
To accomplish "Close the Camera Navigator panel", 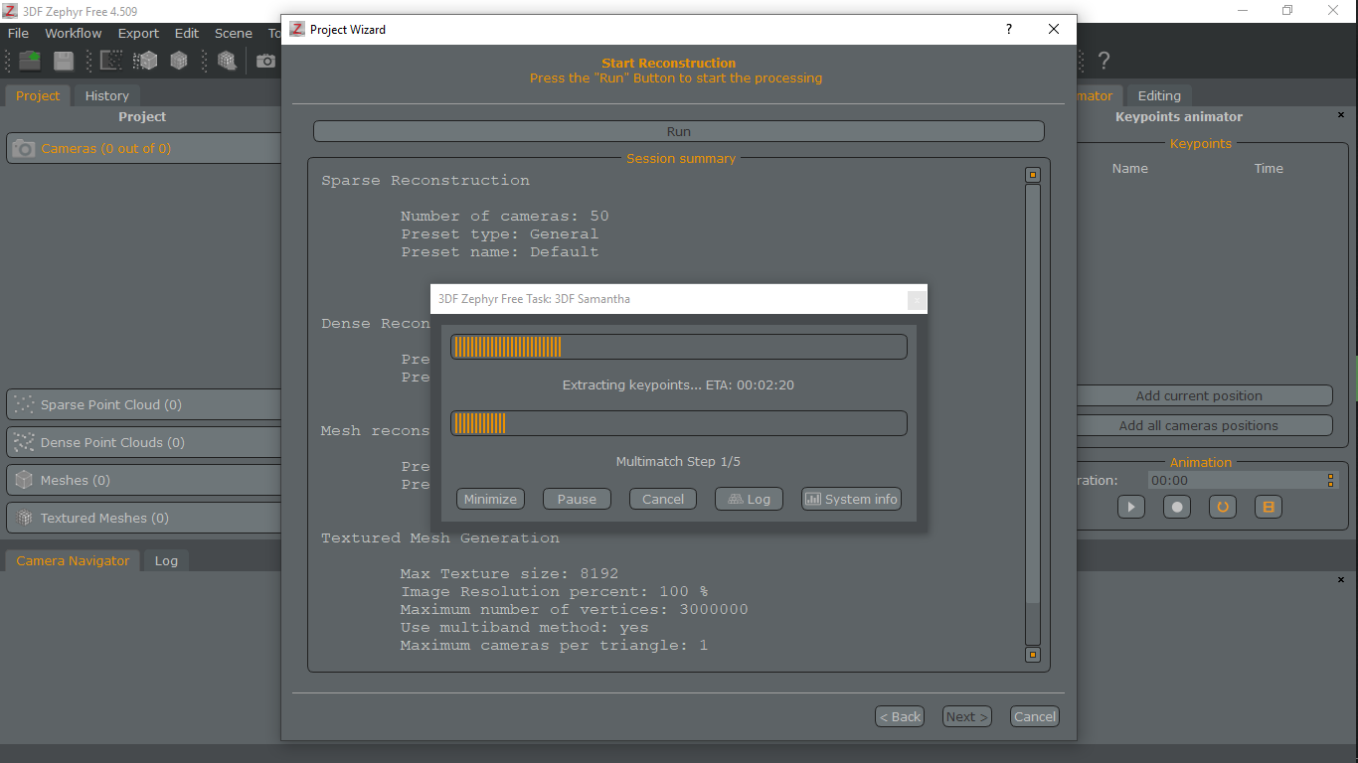I will (x=1341, y=579).
